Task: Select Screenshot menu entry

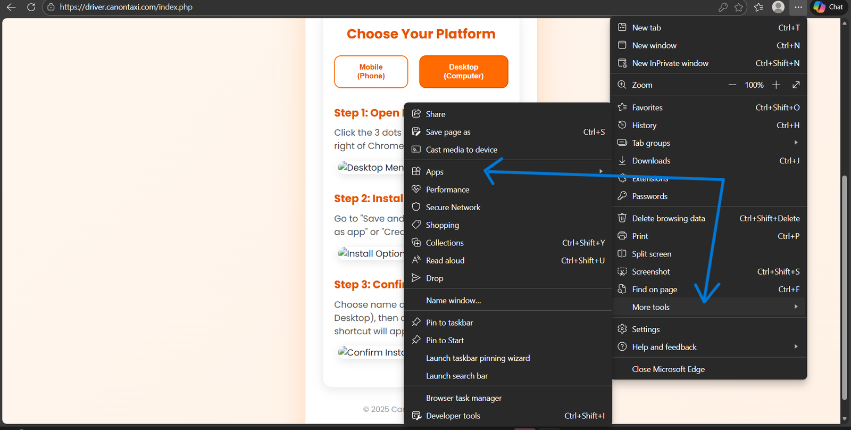Action: pos(709,271)
